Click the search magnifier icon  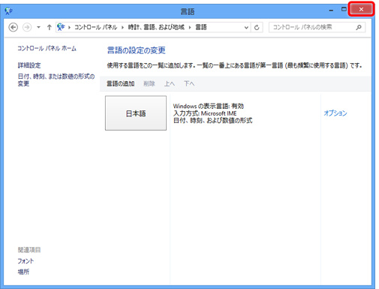point(359,27)
